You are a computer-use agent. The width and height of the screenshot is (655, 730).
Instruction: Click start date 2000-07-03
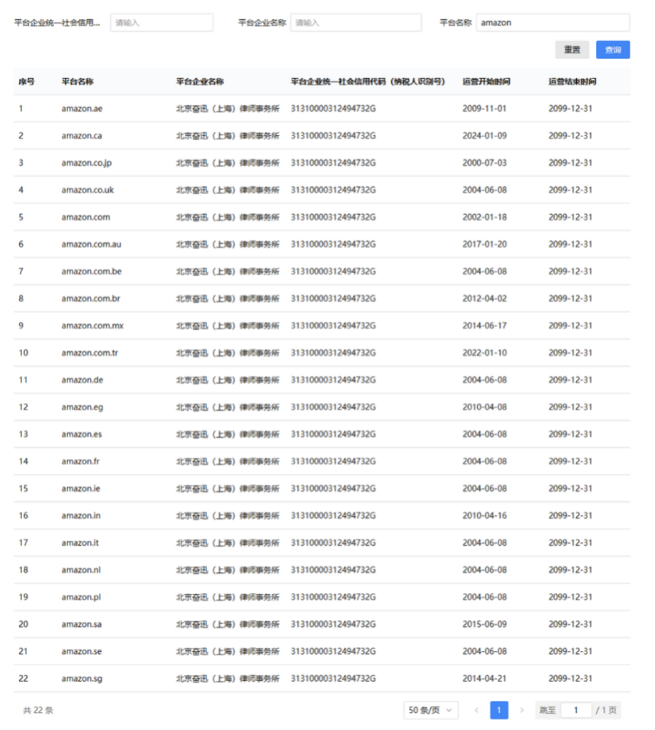(484, 163)
